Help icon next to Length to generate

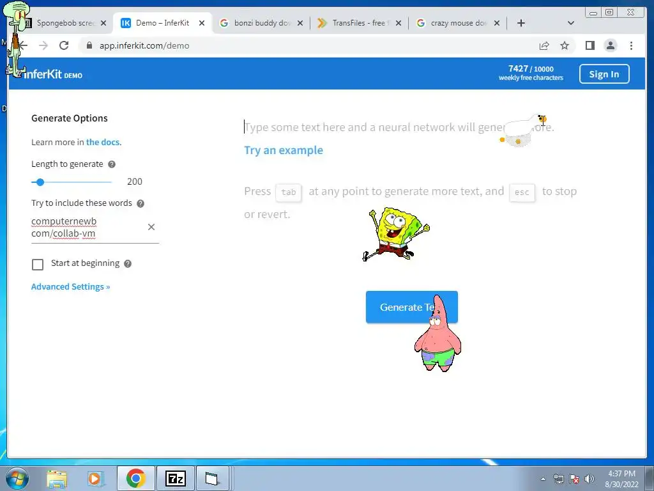(x=112, y=164)
